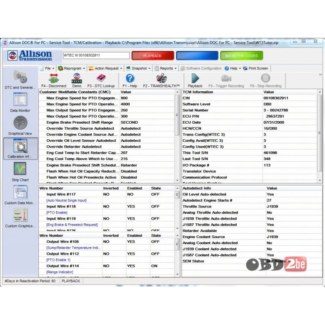Viewport: 325px width, 325px height.
Task: Click the blank blue status button
Action: (197, 55)
